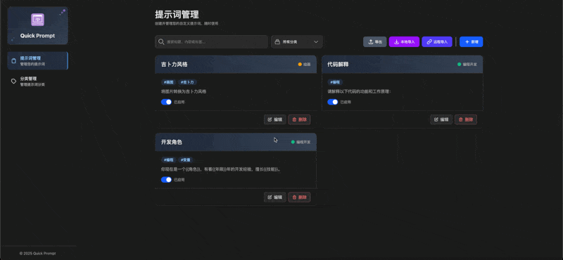This screenshot has width=563, height=260.
Task: Click the 吉卜力风格 card title
Action: click(174, 65)
